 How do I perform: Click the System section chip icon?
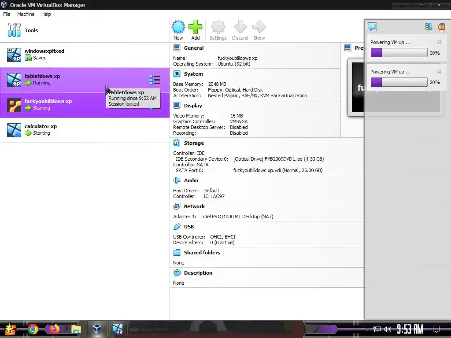click(177, 74)
